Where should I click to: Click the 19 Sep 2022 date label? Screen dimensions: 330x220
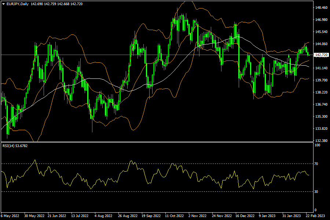coord(151,216)
